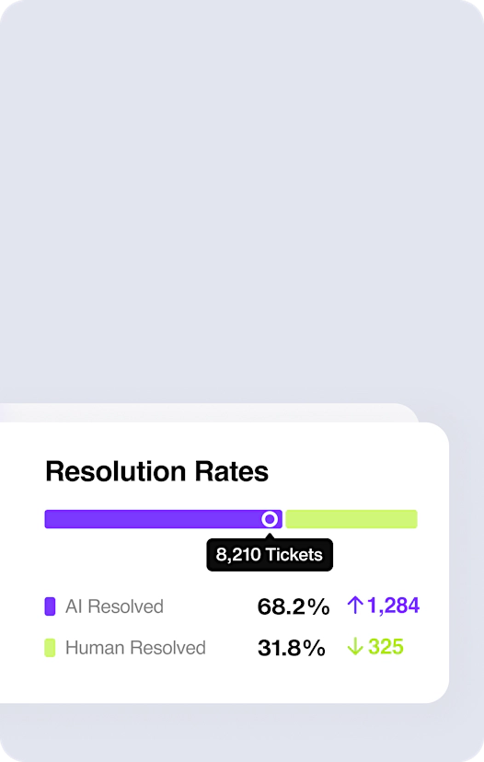Click the lavender strip beneath the white card
484x762 pixels.
click(242, 733)
